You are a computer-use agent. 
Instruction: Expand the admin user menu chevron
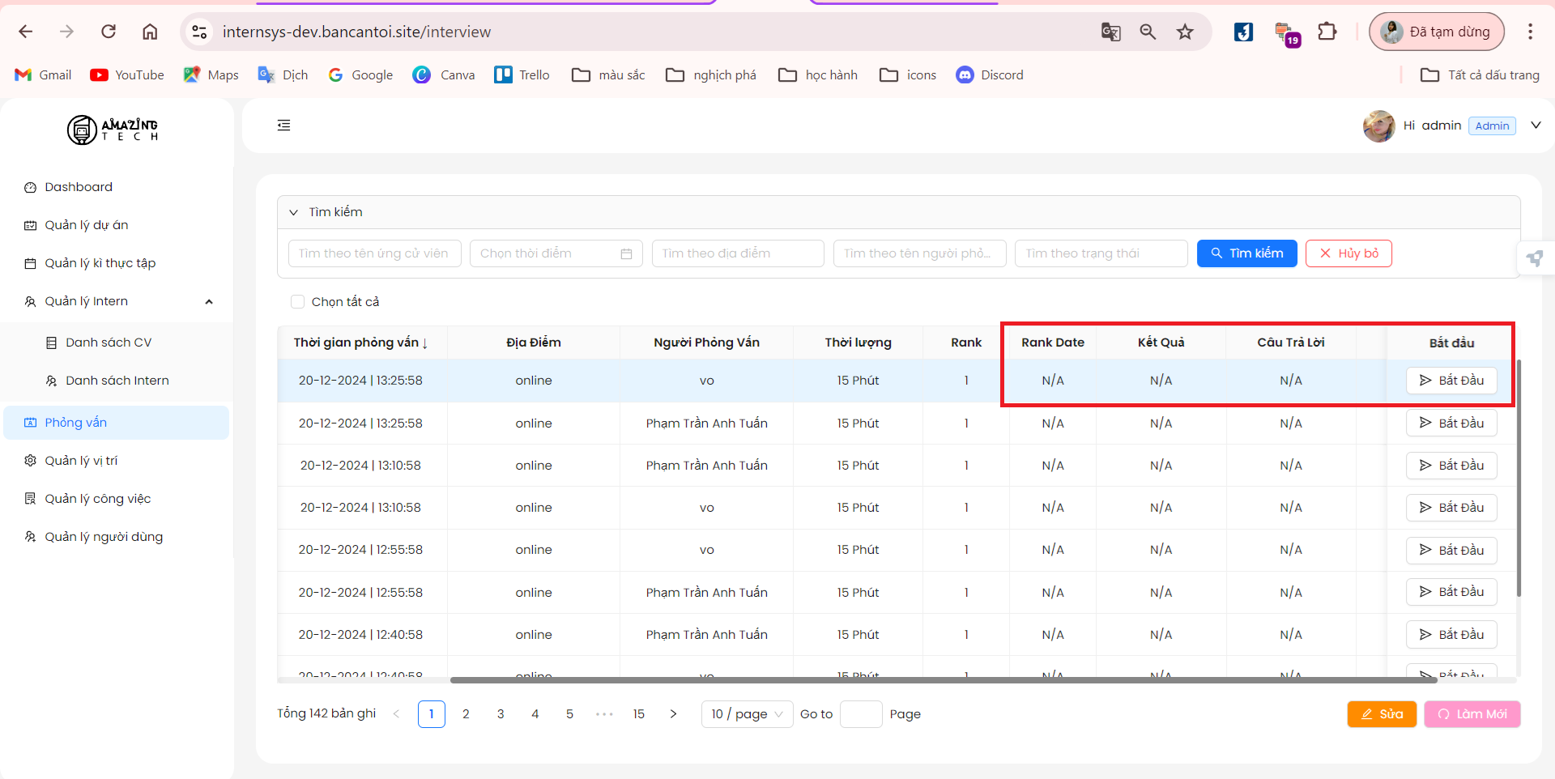pos(1535,126)
